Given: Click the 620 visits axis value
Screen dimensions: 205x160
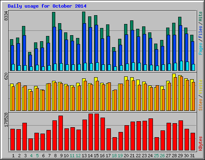Looking at the screenshot, I should coord(6,76).
